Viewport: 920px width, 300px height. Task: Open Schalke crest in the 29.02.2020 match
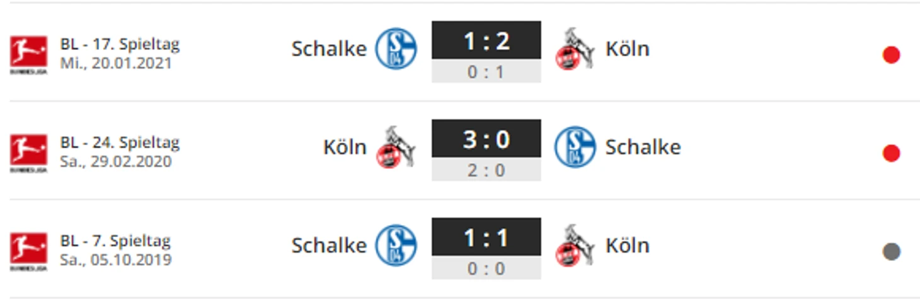[575, 147]
